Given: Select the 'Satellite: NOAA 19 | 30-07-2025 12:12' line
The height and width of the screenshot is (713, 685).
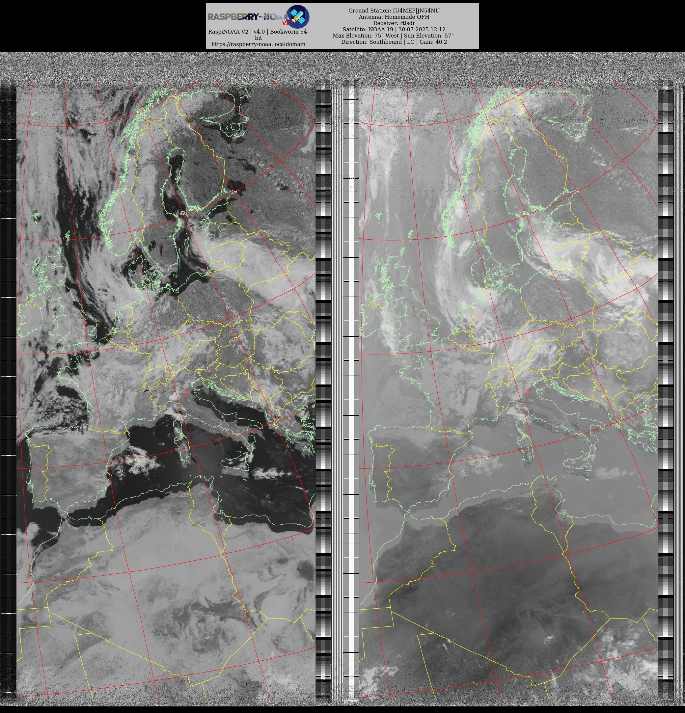Looking at the screenshot, I should 394,30.
